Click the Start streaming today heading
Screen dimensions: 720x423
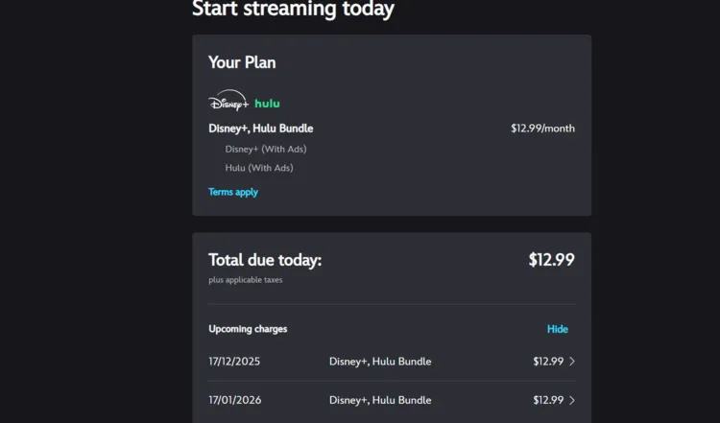293,10
